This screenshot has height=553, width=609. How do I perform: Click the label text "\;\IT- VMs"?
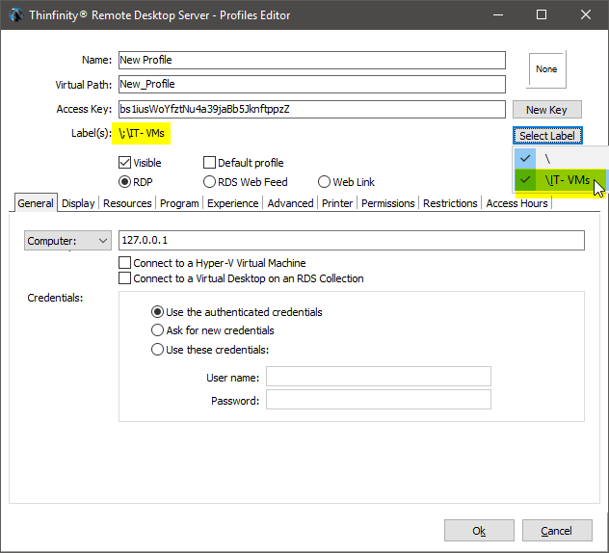(x=142, y=133)
